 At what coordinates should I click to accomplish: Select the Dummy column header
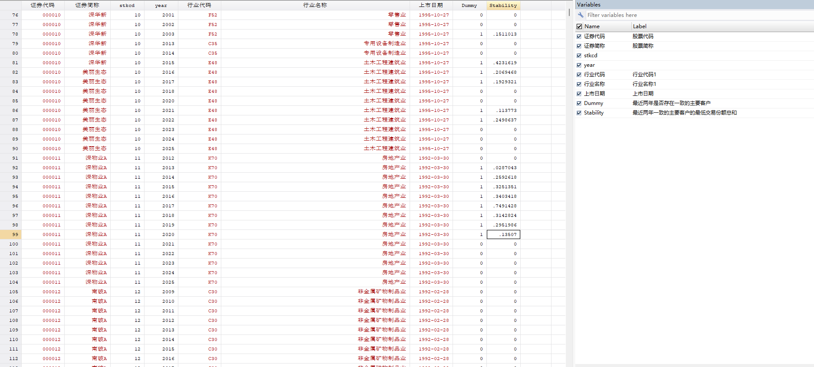(x=469, y=5)
